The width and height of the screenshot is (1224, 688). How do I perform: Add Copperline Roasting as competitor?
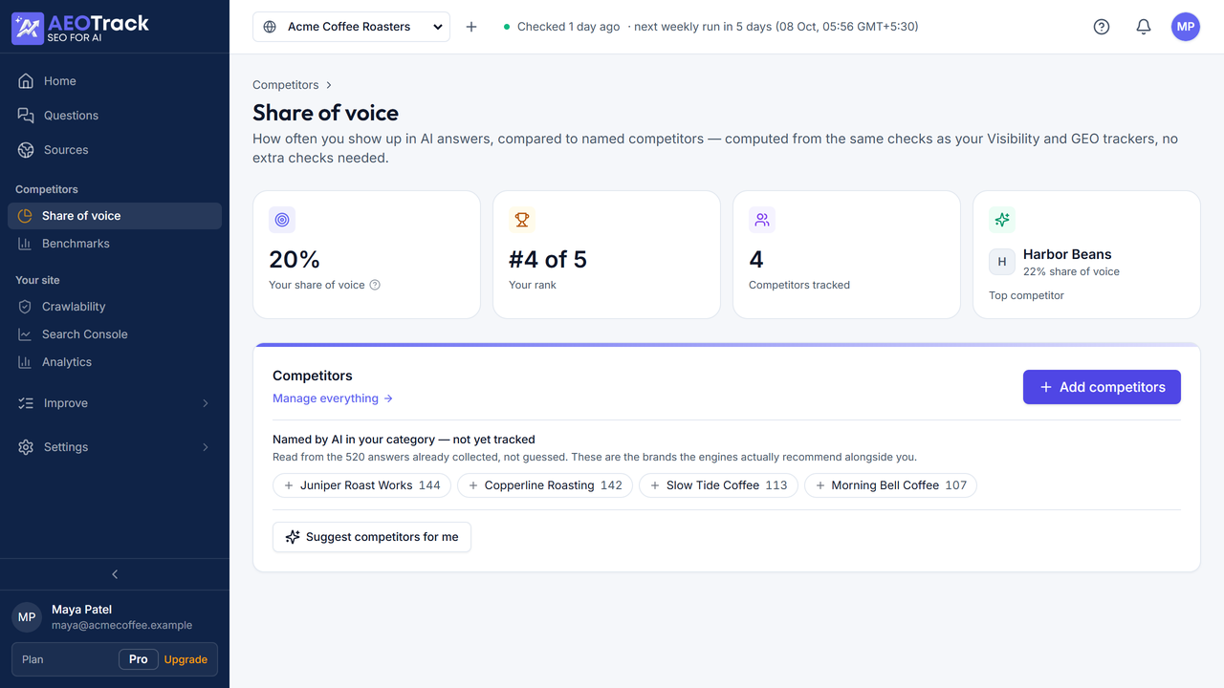pyautogui.click(x=545, y=485)
